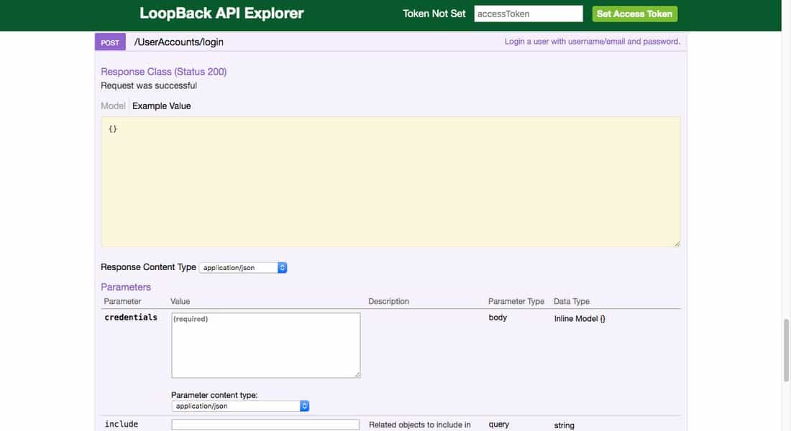Click the Parameter column header
791x431 pixels.
pos(122,301)
